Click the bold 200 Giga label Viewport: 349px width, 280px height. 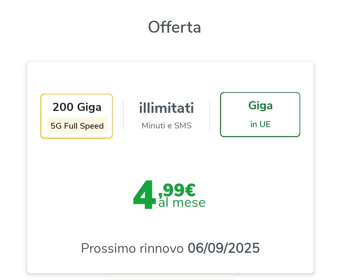pos(77,107)
